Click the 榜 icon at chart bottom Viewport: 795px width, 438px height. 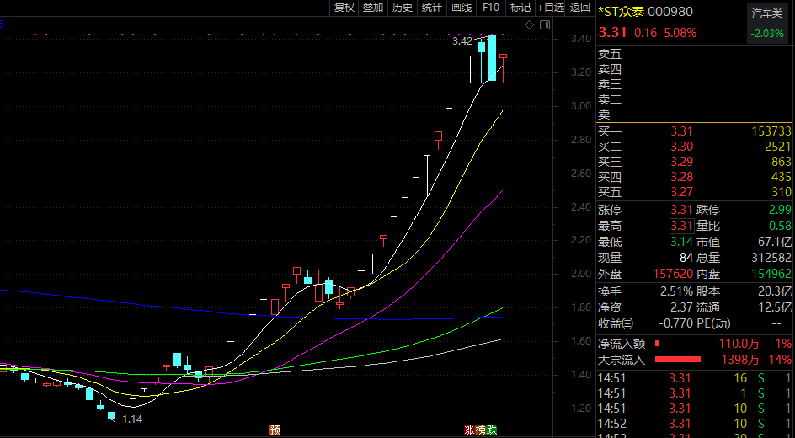point(480,430)
